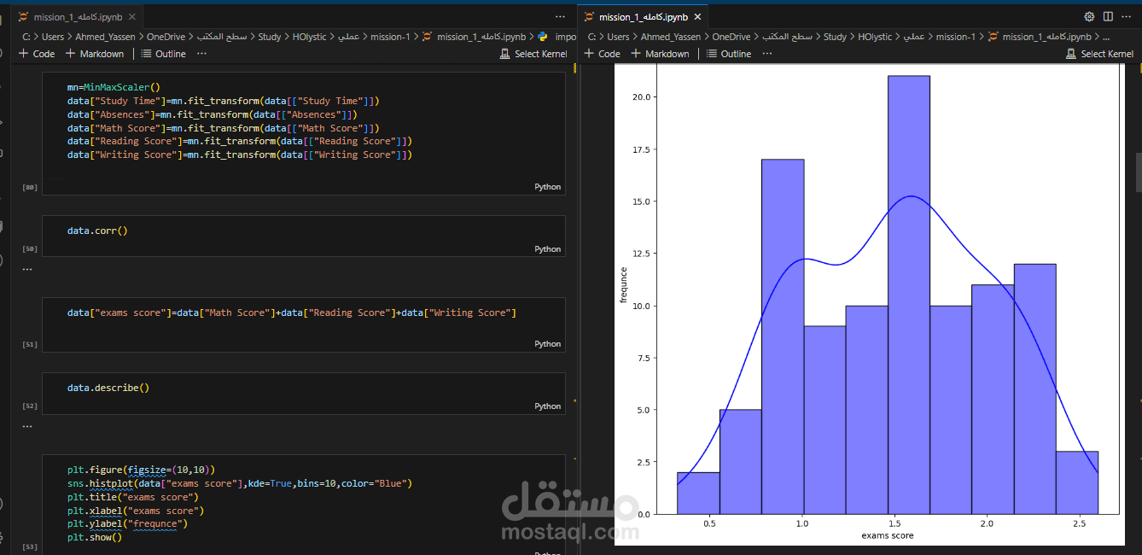
Task: Click Select Kernel in the left pane
Action: [x=533, y=54]
